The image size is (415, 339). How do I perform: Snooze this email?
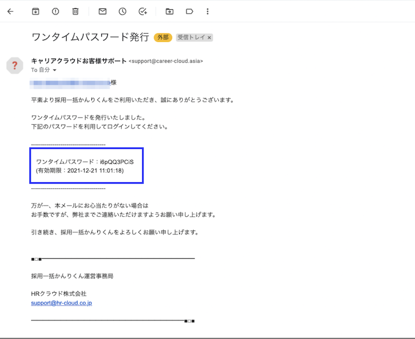click(x=122, y=11)
